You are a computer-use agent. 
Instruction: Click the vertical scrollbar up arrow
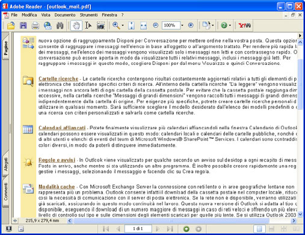click(300, 42)
